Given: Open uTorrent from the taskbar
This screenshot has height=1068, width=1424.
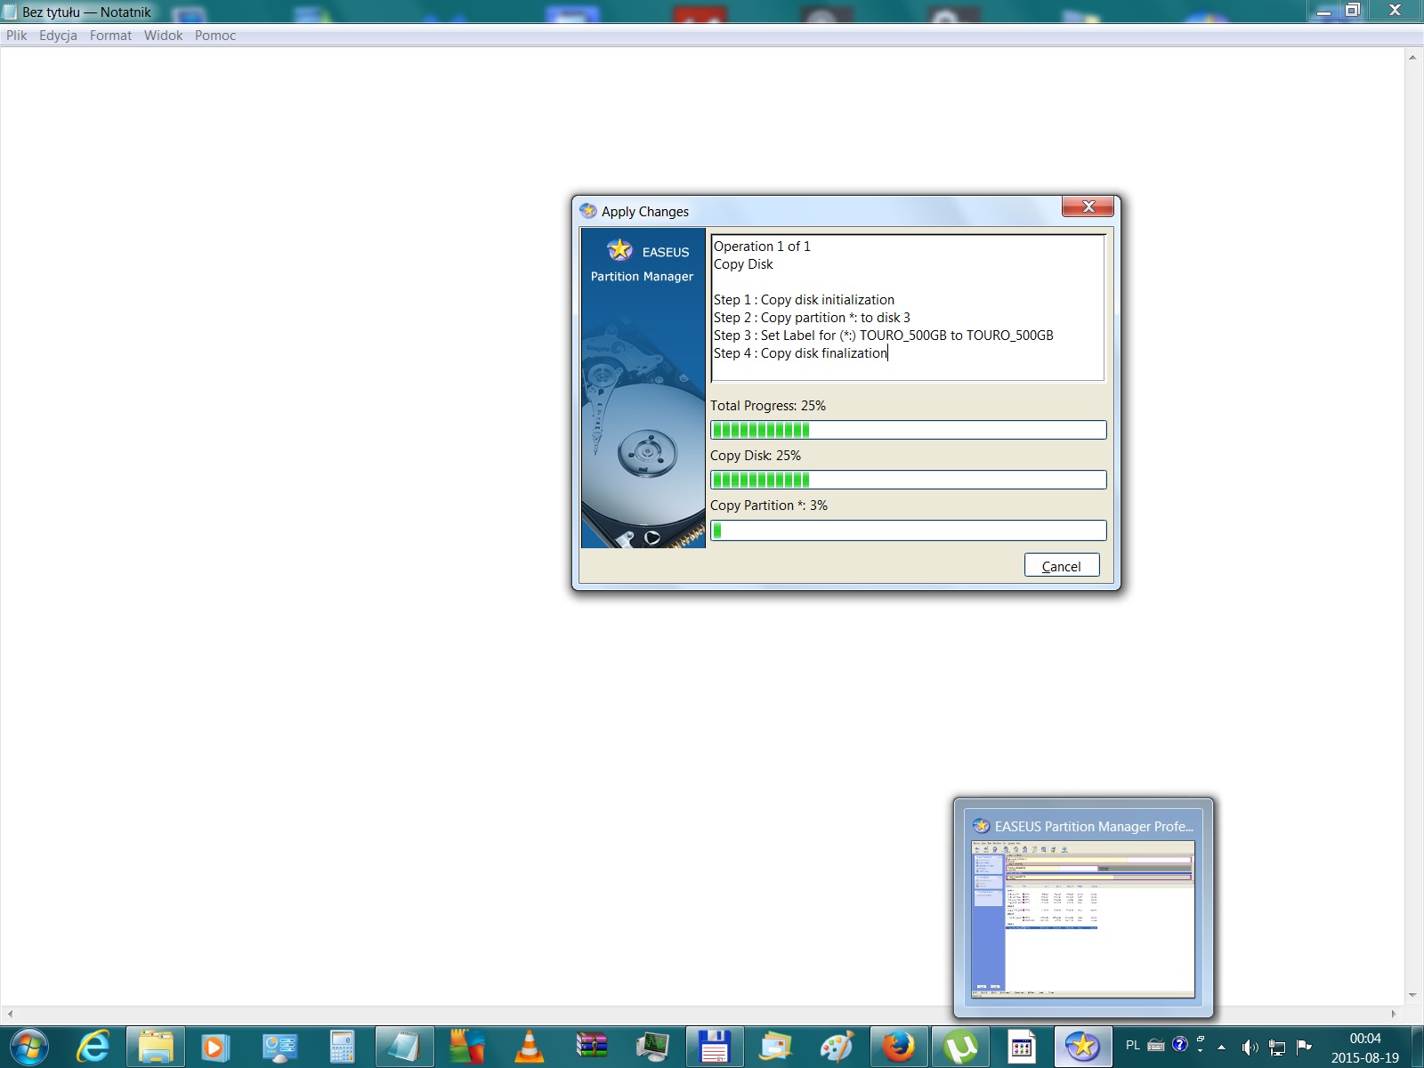Looking at the screenshot, I should (960, 1047).
